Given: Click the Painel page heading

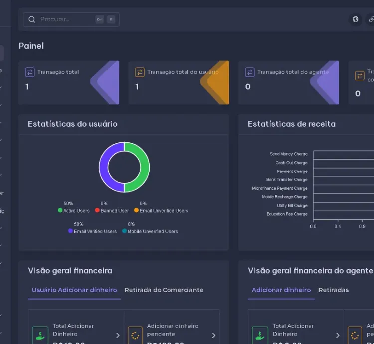Looking at the screenshot, I should point(31,46).
